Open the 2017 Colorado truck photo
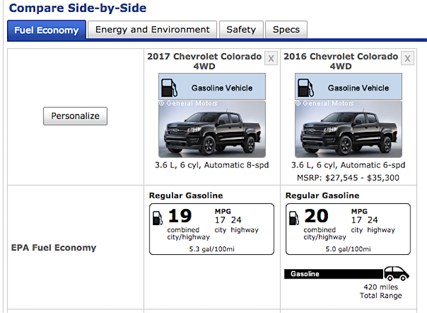427x313 pixels. (x=212, y=129)
